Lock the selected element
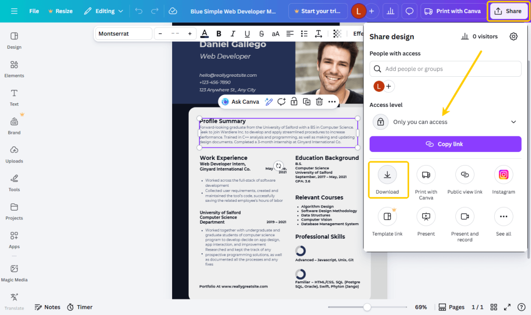The width and height of the screenshot is (531, 315). pyautogui.click(x=294, y=101)
